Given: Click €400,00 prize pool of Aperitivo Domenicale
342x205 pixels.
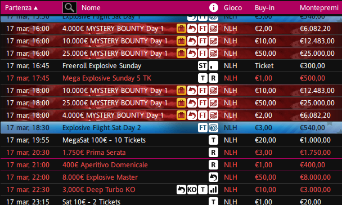Looking at the screenshot, I should tap(312, 165).
